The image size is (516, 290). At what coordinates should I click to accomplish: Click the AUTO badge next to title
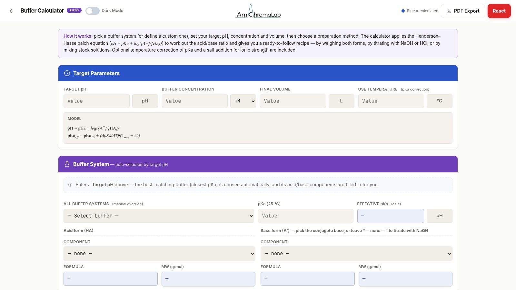click(x=74, y=10)
